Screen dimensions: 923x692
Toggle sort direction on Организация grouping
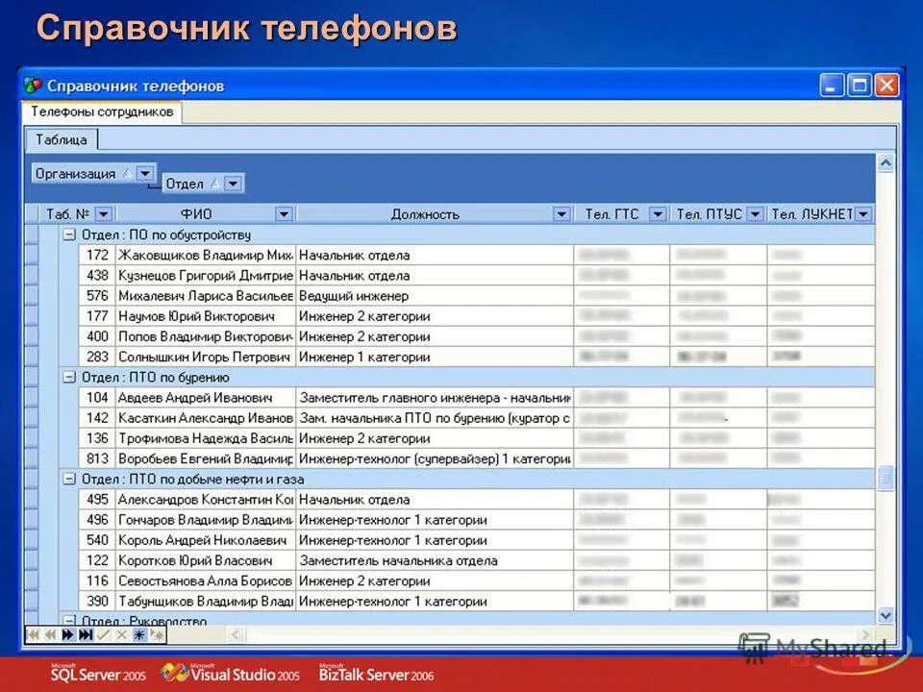coord(130,174)
